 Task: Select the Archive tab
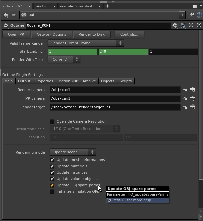[89, 81]
